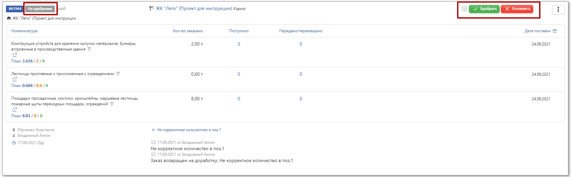Open ЖК "Лето" project link at top center
Screen dimensions: 571x177
194,9
